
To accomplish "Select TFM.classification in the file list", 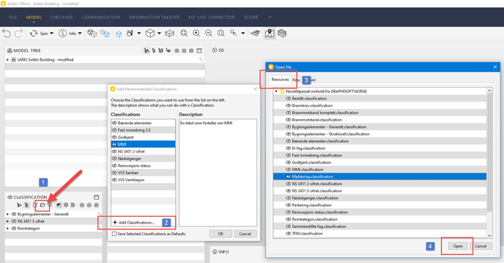I will [x=379, y=234].
